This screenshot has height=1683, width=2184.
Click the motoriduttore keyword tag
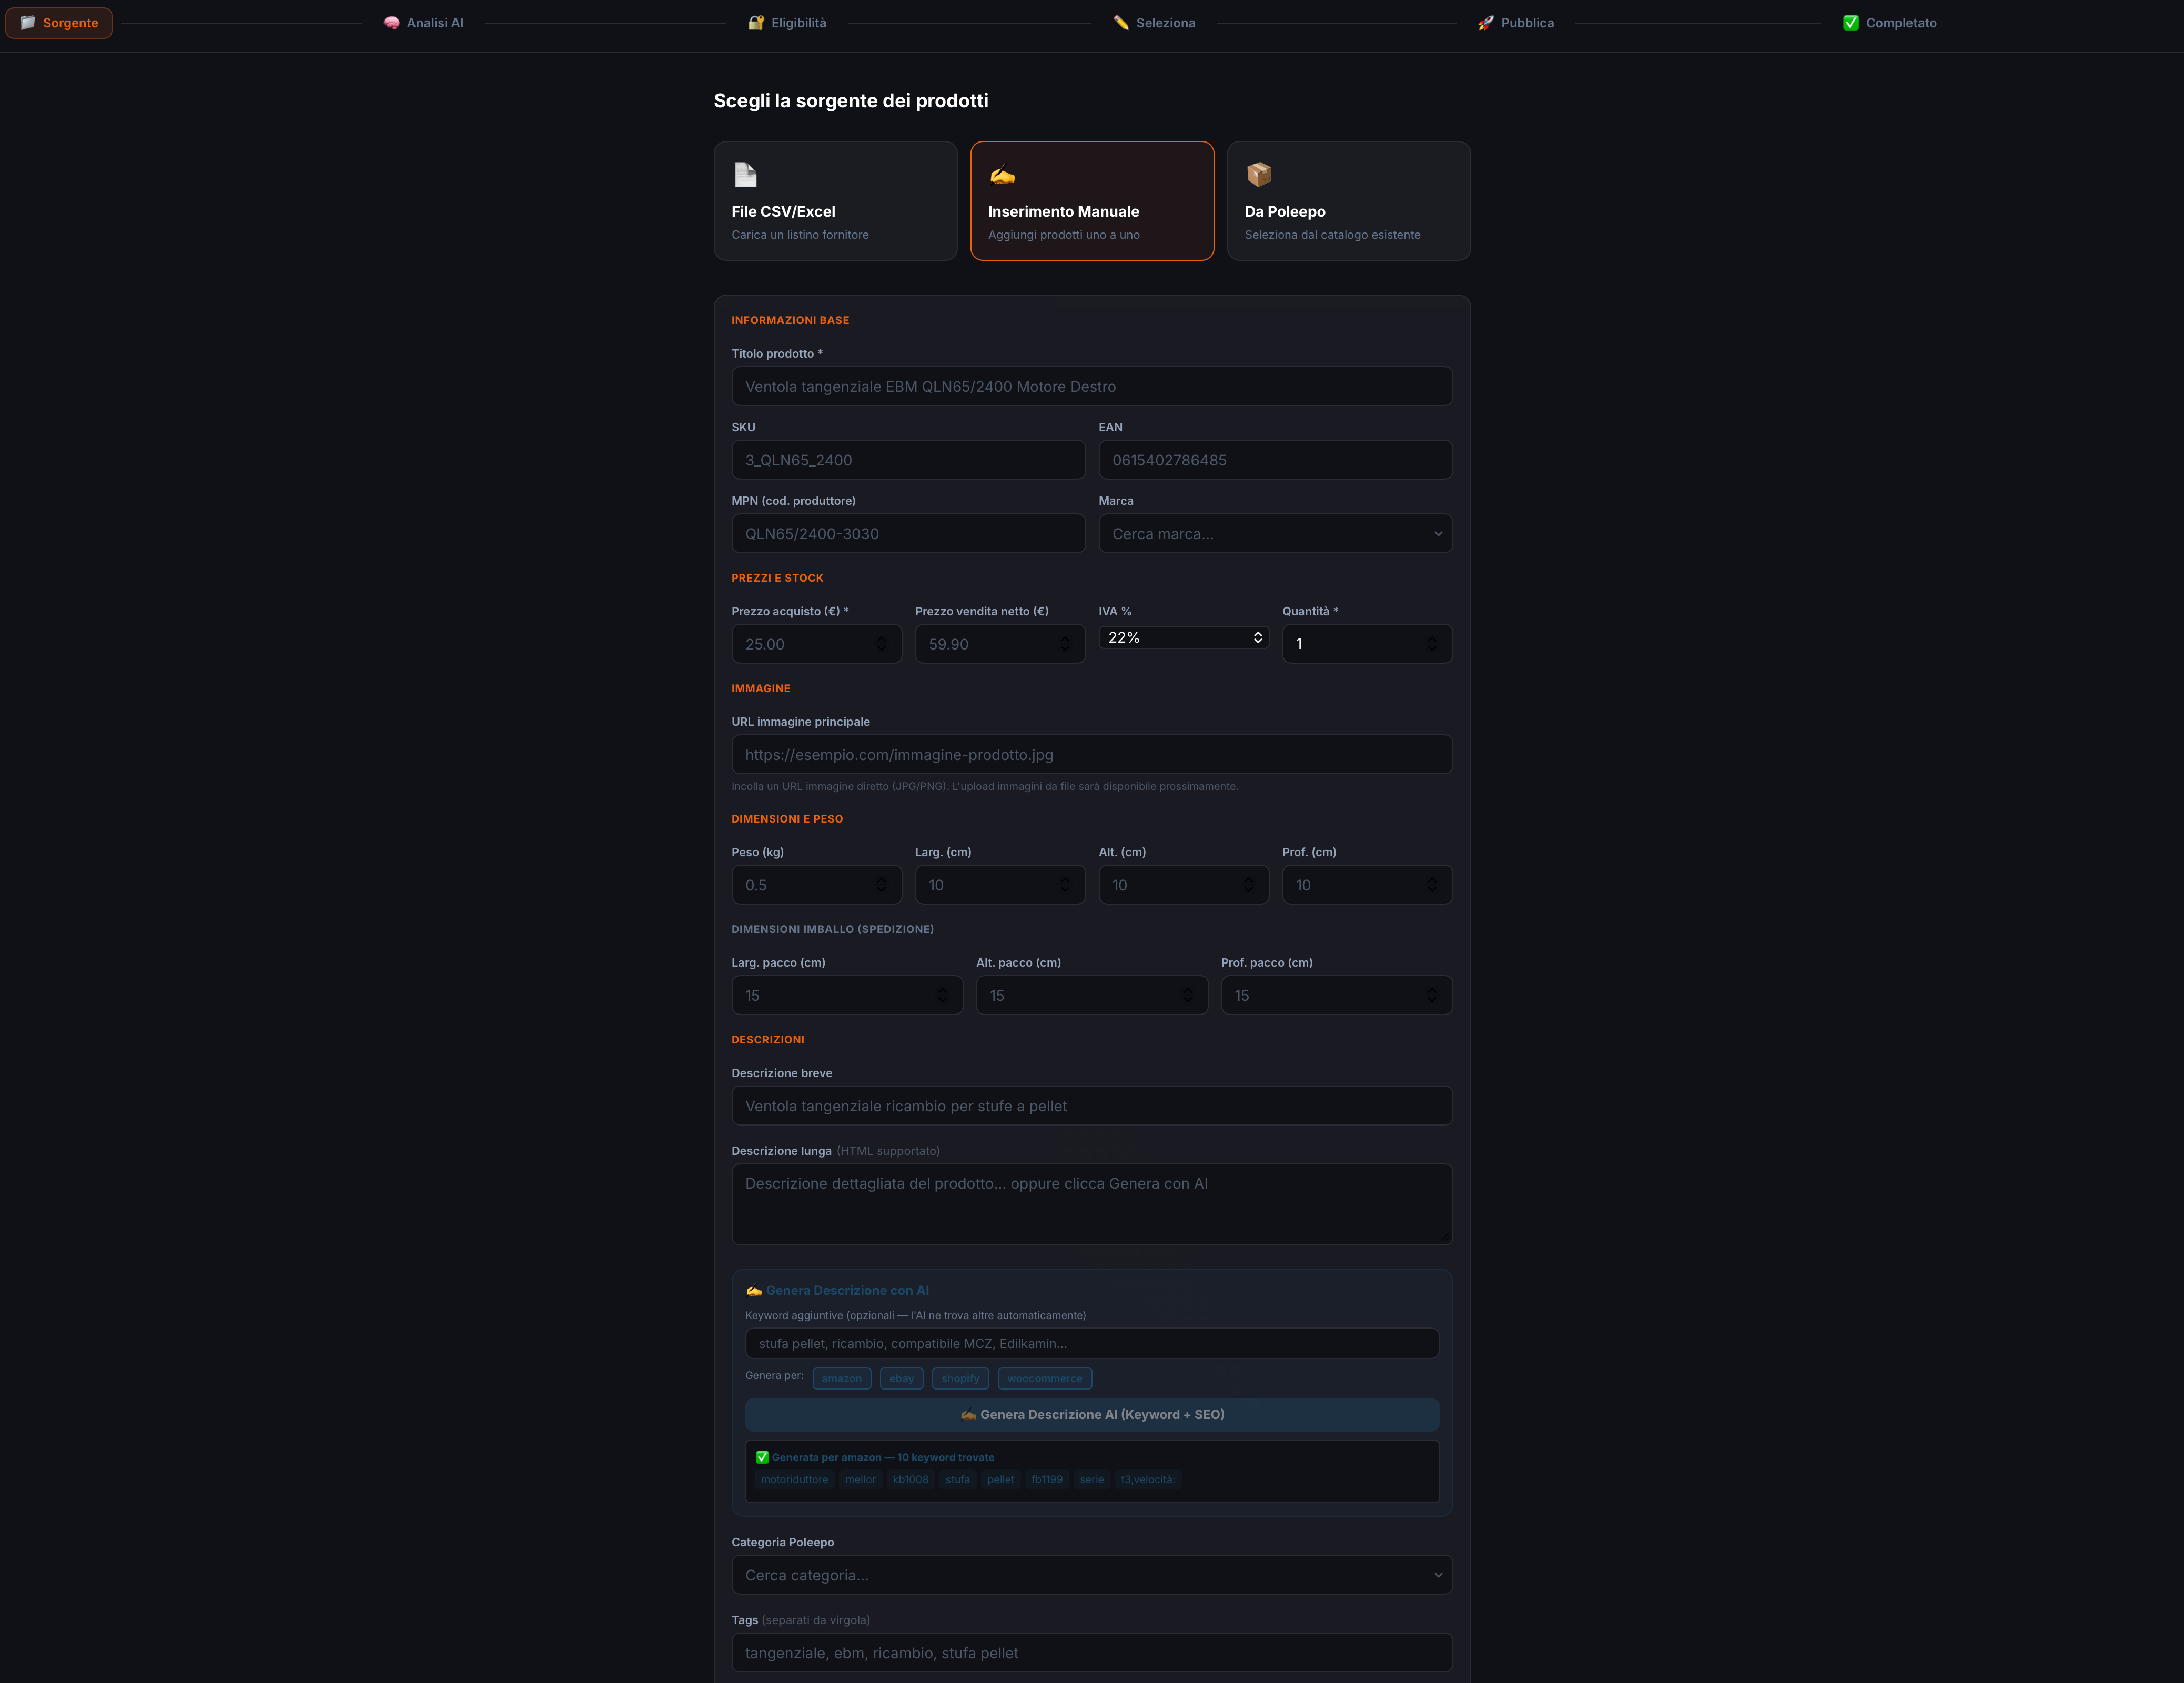coord(794,1480)
